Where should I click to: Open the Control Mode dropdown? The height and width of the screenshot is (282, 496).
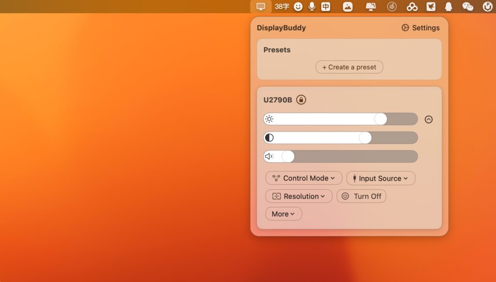pyautogui.click(x=304, y=178)
